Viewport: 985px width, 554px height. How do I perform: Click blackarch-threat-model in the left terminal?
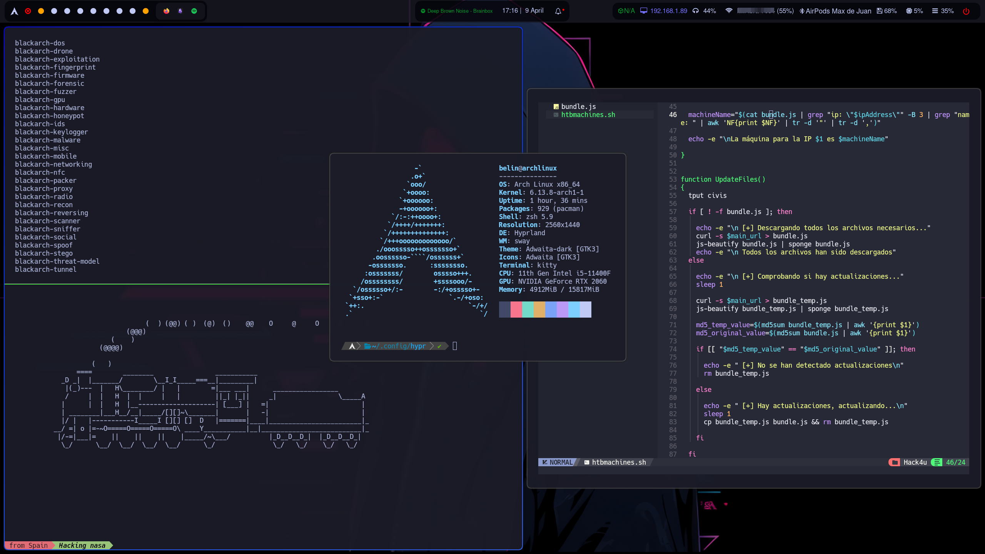57,261
